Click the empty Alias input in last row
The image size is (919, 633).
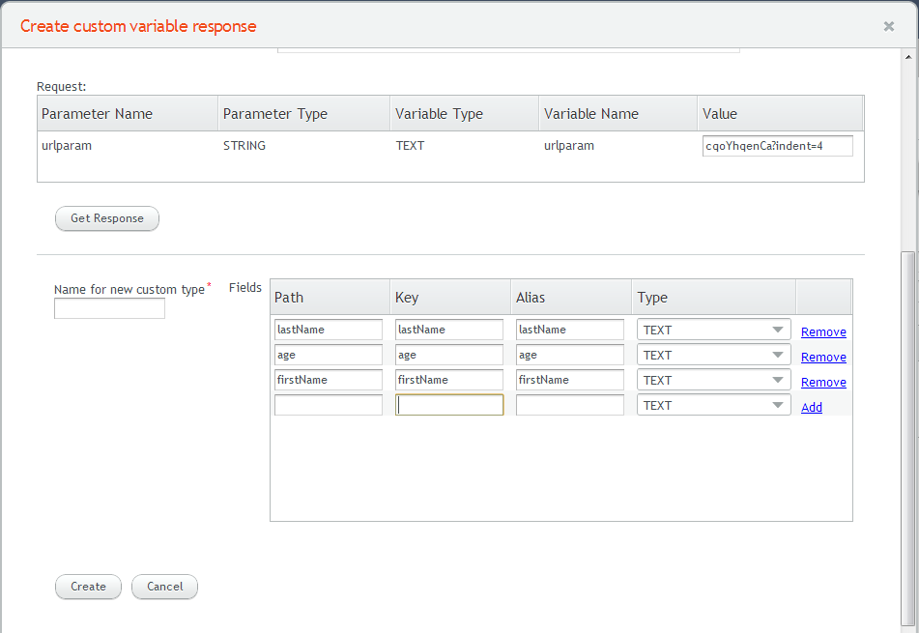pos(570,405)
